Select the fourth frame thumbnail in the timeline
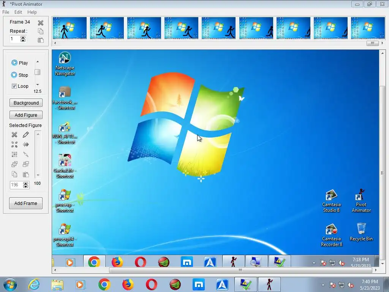The height and width of the screenshot is (292, 389). pyautogui.click(x=181, y=28)
